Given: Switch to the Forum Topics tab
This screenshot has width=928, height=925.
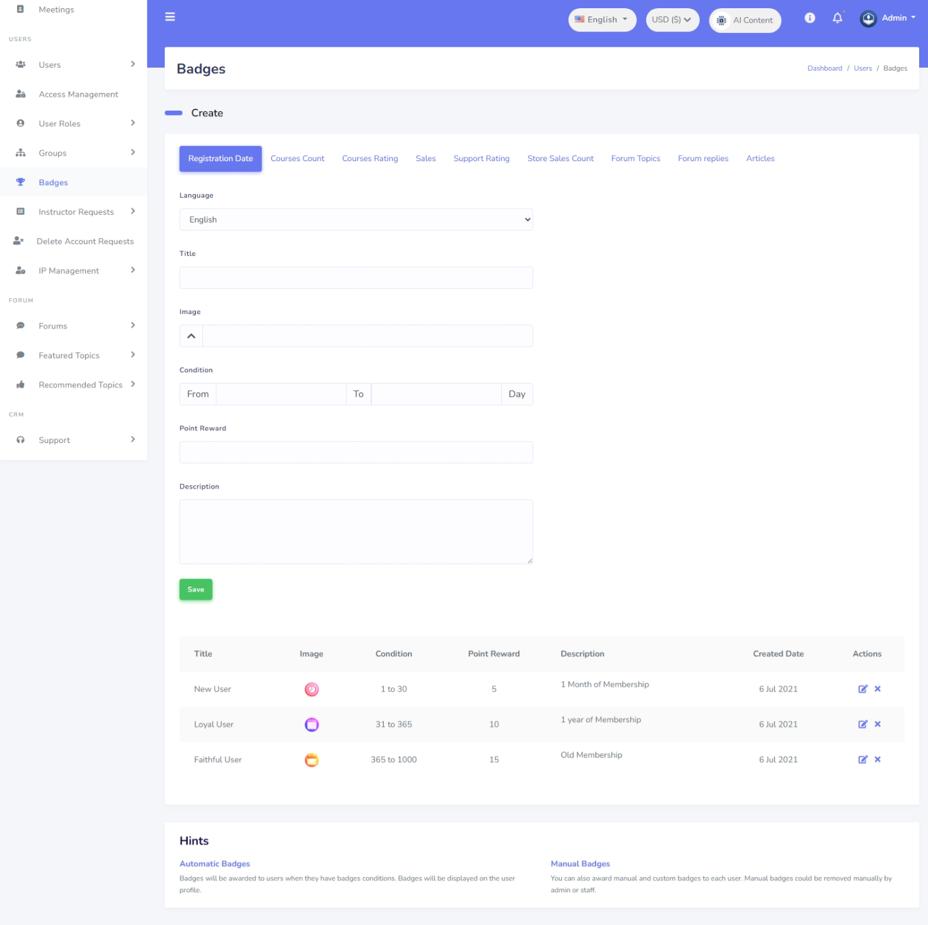Looking at the screenshot, I should (635, 159).
